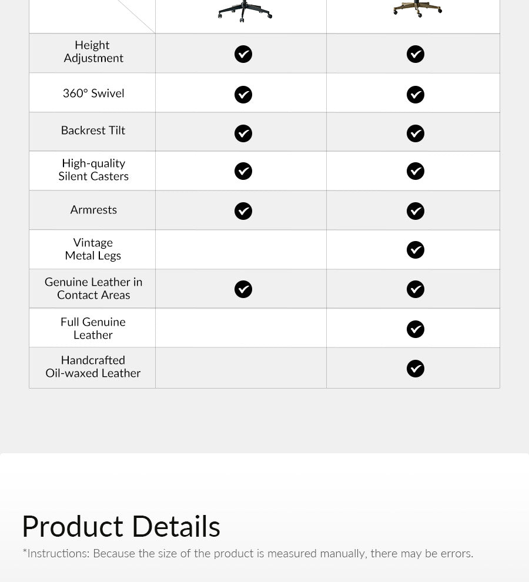Screen dimensions: 529x582
Task: Click the Product Details heading
Action: tap(121, 526)
